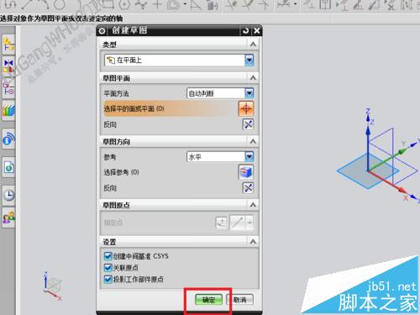The height and width of the screenshot is (315, 420).
Task: Open the plane method dropdown 自动判断
Action: point(220,93)
